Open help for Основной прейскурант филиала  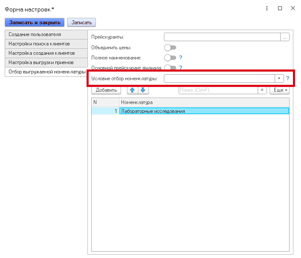[x=180, y=67]
